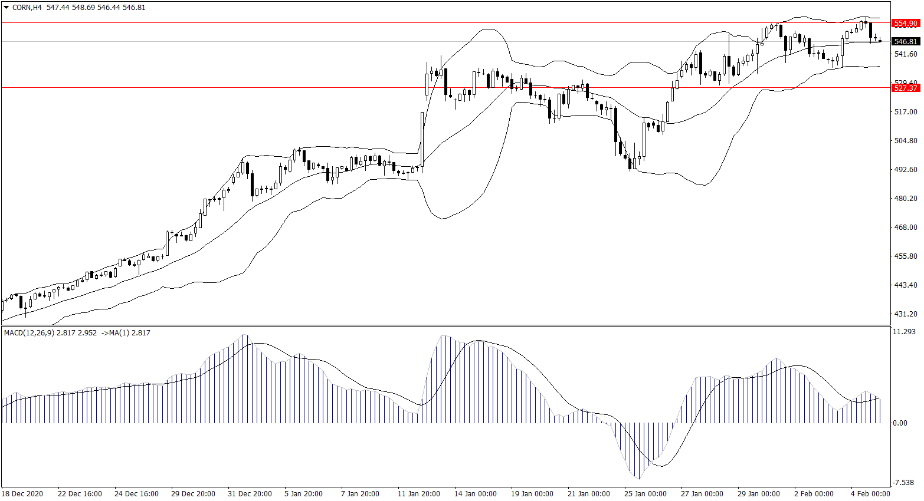Screen dimensions: 924x501
Task: Click the 431.20 price scale label
Action: [906, 314]
